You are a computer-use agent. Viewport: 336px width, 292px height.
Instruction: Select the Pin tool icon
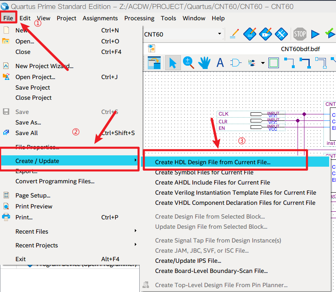pos(251,63)
